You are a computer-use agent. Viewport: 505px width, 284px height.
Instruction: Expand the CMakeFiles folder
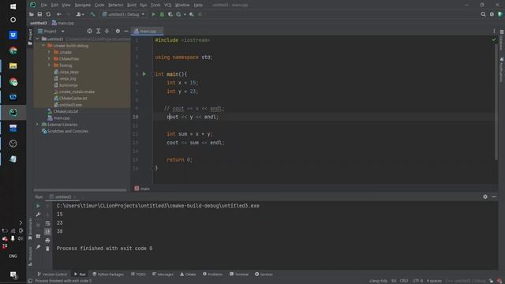(49, 59)
